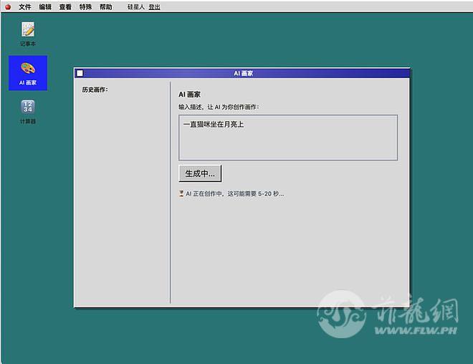Open the 编辑 menu
Image resolution: width=473 pixels, height=364 pixels.
(x=45, y=6)
